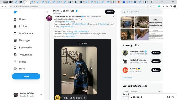
Task: Switch to the Google Drive tab
Action: click(x=114, y=2)
